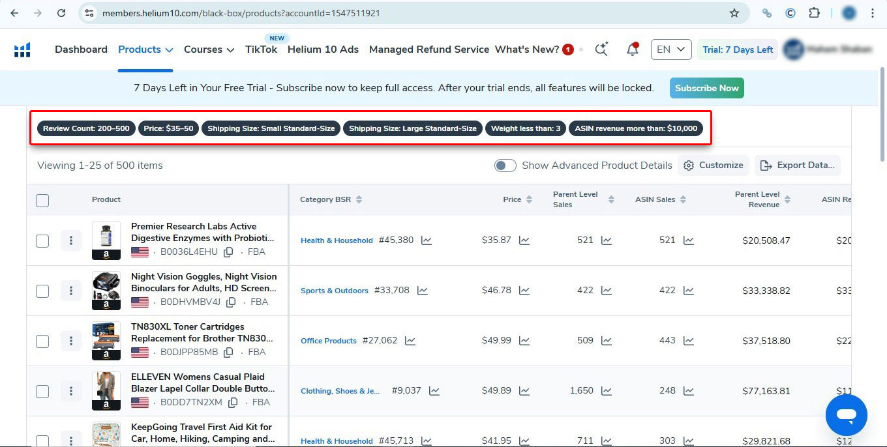
Task: Show price history graph for $35.87
Action: 524,240
